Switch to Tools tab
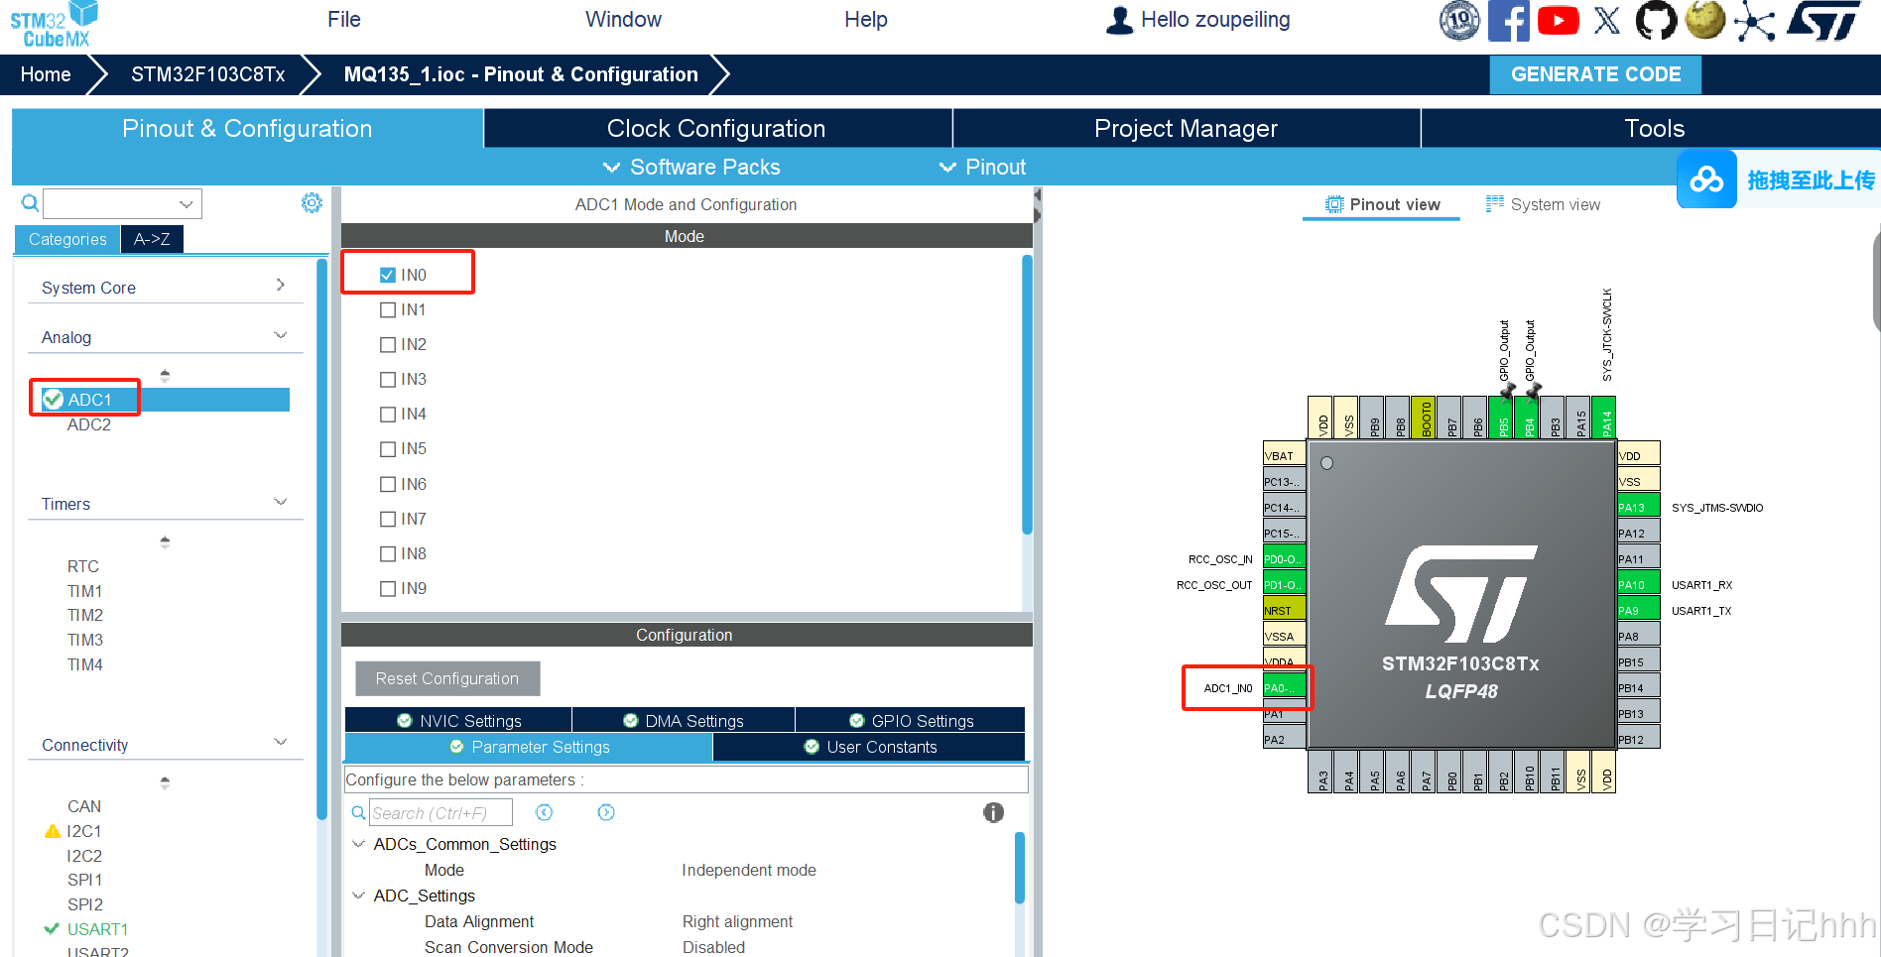 pos(1654,128)
